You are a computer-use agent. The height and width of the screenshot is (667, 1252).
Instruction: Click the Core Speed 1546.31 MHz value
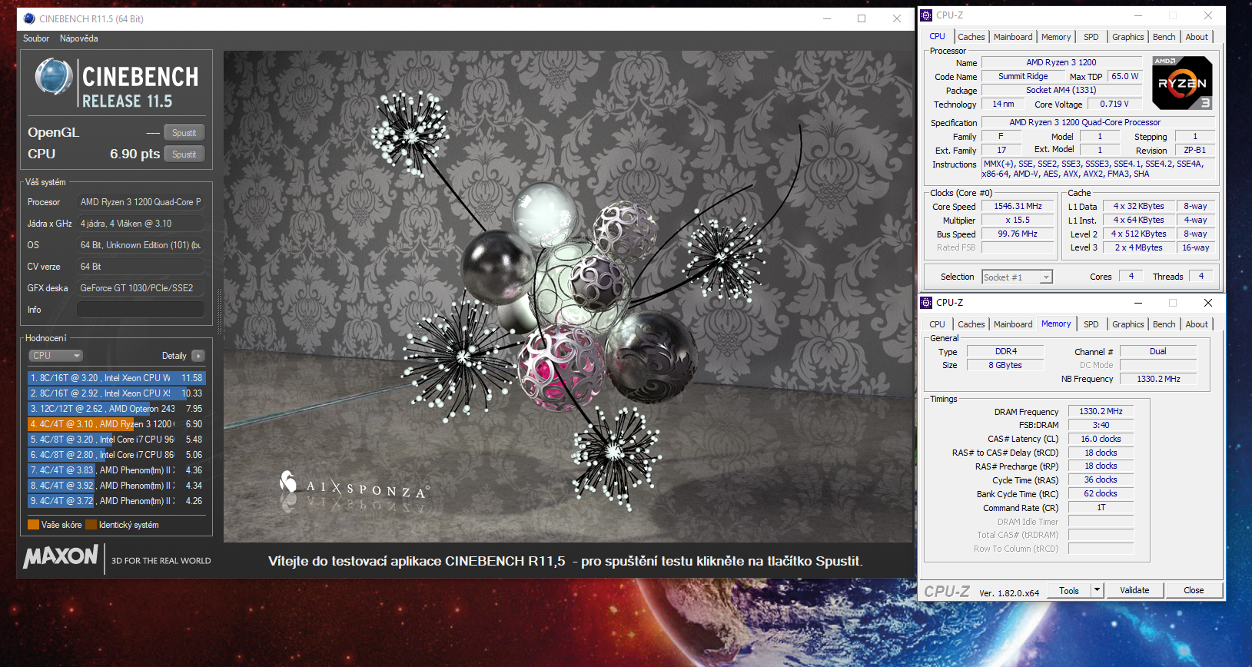coord(1018,207)
